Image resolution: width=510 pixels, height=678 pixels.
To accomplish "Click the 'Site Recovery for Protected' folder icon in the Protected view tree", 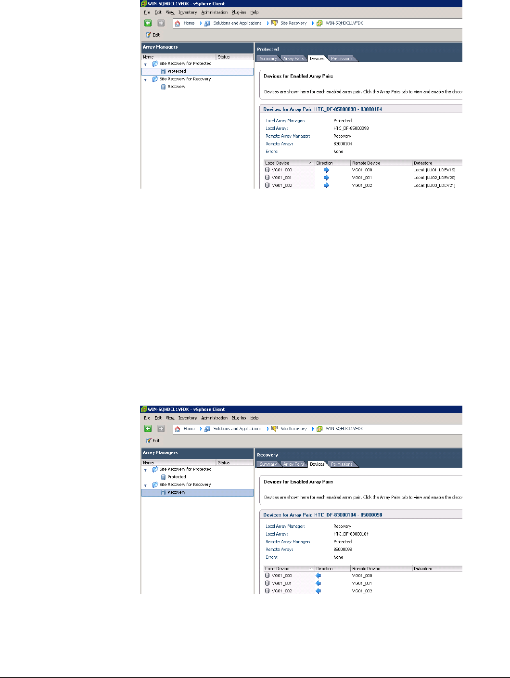I will click(155, 64).
